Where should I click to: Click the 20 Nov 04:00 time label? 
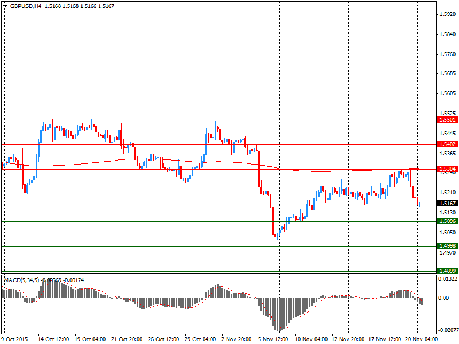point(422,339)
